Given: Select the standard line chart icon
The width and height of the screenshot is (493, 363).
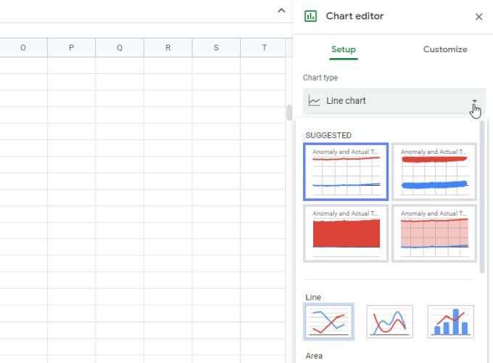Looking at the screenshot, I should pyautogui.click(x=328, y=322).
